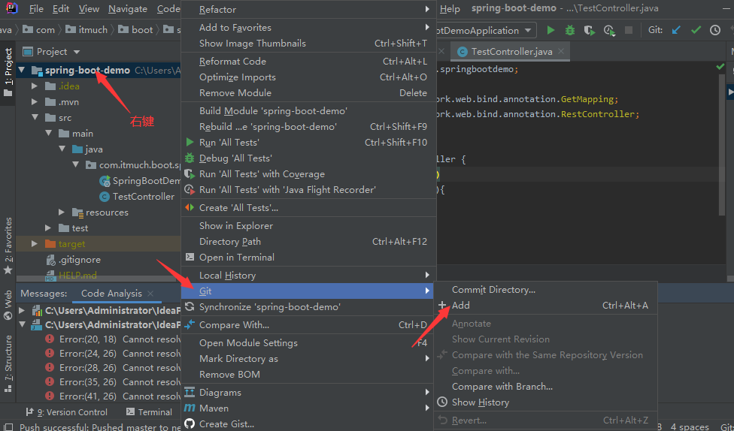Viewport: 734px width, 431px height.
Task: Choose Compare with Branch... entry
Action: click(x=545, y=387)
